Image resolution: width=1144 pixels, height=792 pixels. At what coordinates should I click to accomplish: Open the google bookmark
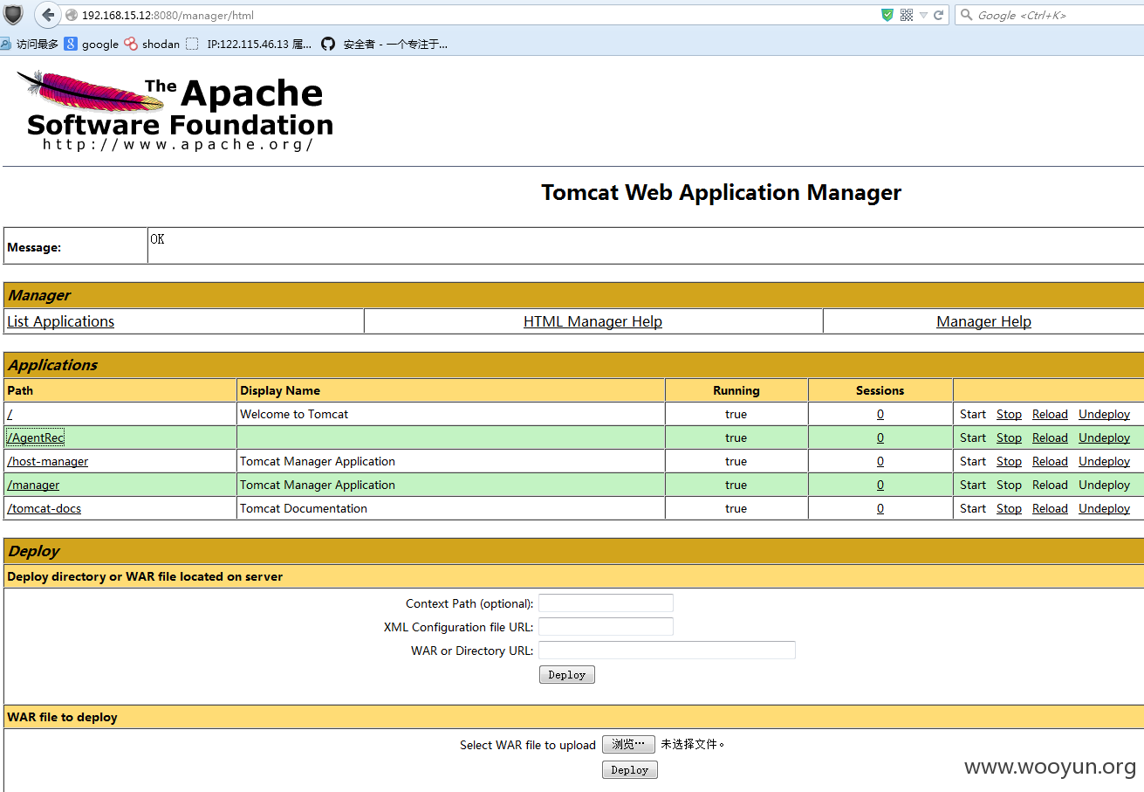click(x=92, y=44)
